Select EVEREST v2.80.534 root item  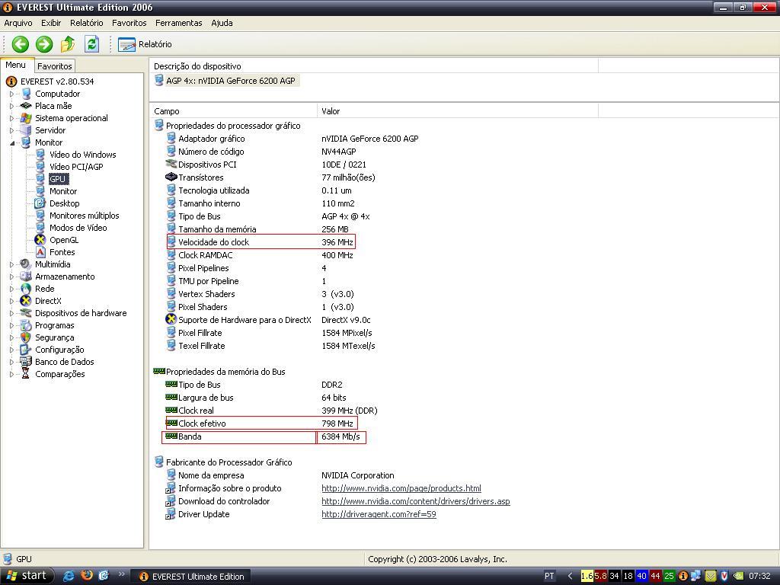[56, 82]
